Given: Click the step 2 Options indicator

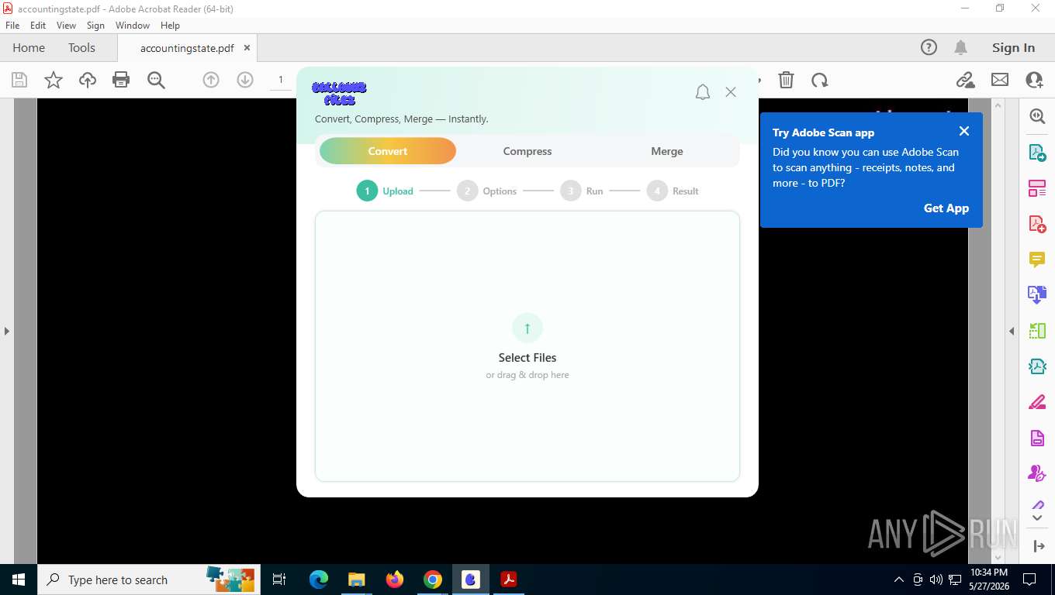Looking at the screenshot, I should pyautogui.click(x=487, y=191).
